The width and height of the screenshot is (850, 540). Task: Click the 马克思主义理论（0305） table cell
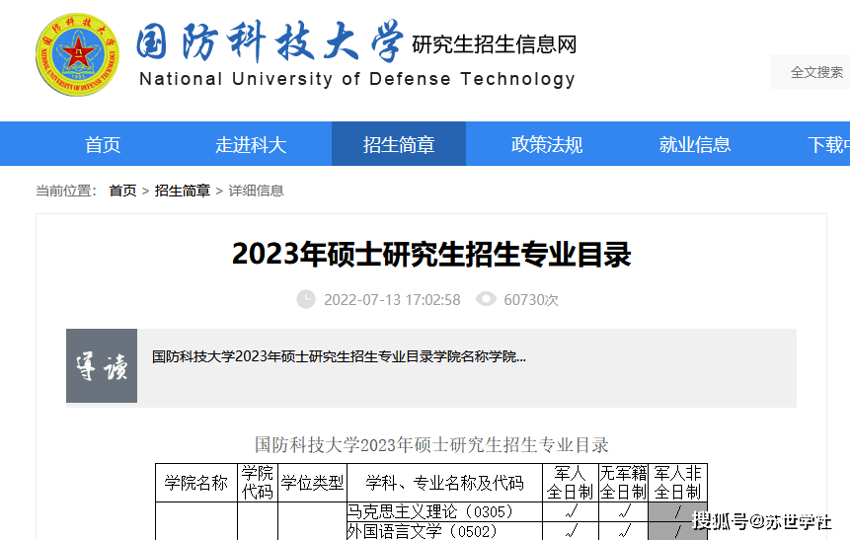tap(444, 511)
